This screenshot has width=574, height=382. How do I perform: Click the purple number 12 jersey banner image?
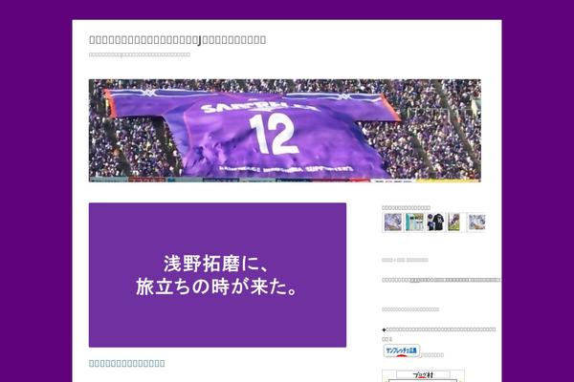pyautogui.click(x=285, y=131)
